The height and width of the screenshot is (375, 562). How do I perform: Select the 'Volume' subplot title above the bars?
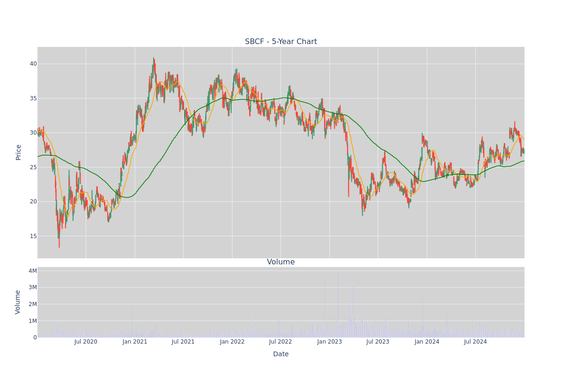[281, 262]
